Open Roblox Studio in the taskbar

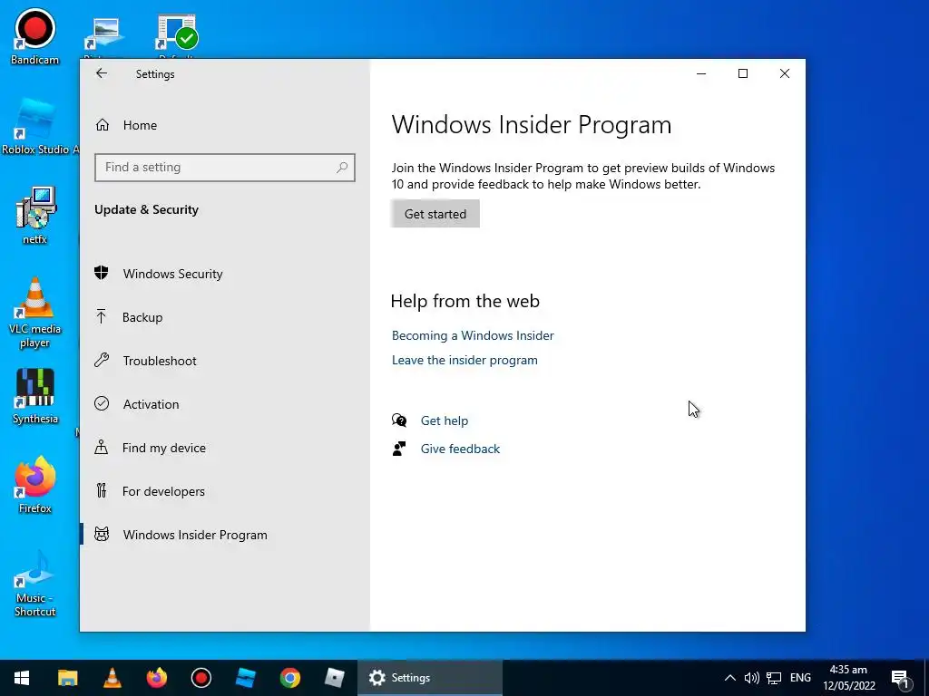tap(245, 678)
